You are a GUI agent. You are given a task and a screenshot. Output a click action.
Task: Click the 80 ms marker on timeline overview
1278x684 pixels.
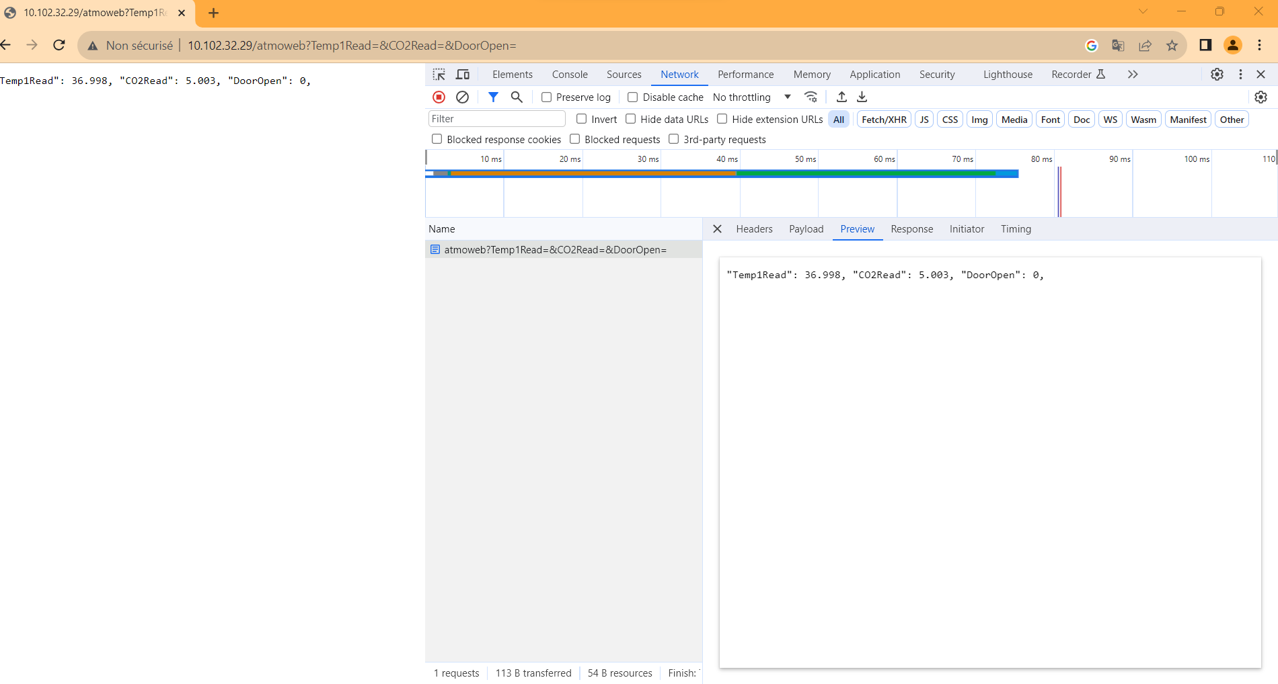tap(1041, 159)
